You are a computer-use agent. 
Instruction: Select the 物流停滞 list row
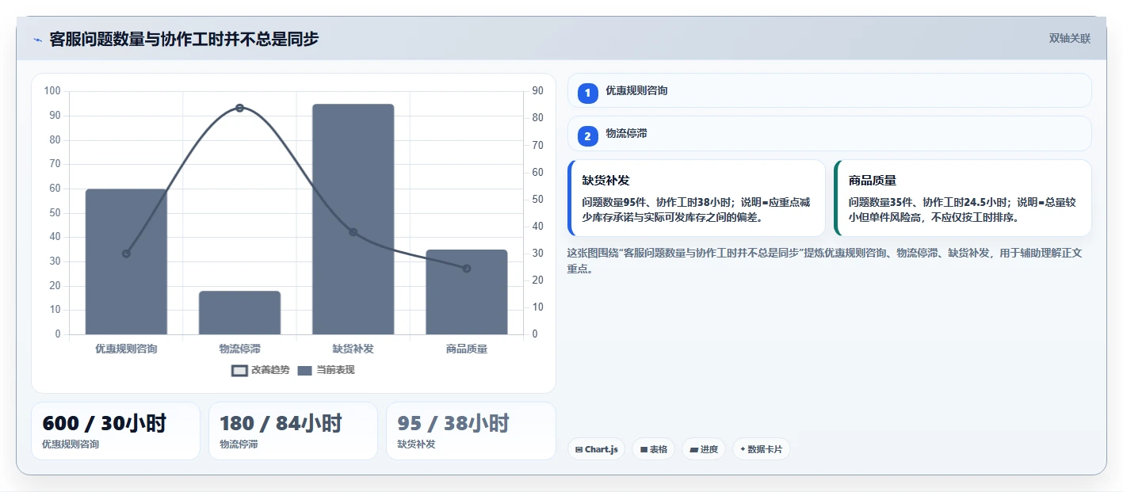[x=830, y=133]
